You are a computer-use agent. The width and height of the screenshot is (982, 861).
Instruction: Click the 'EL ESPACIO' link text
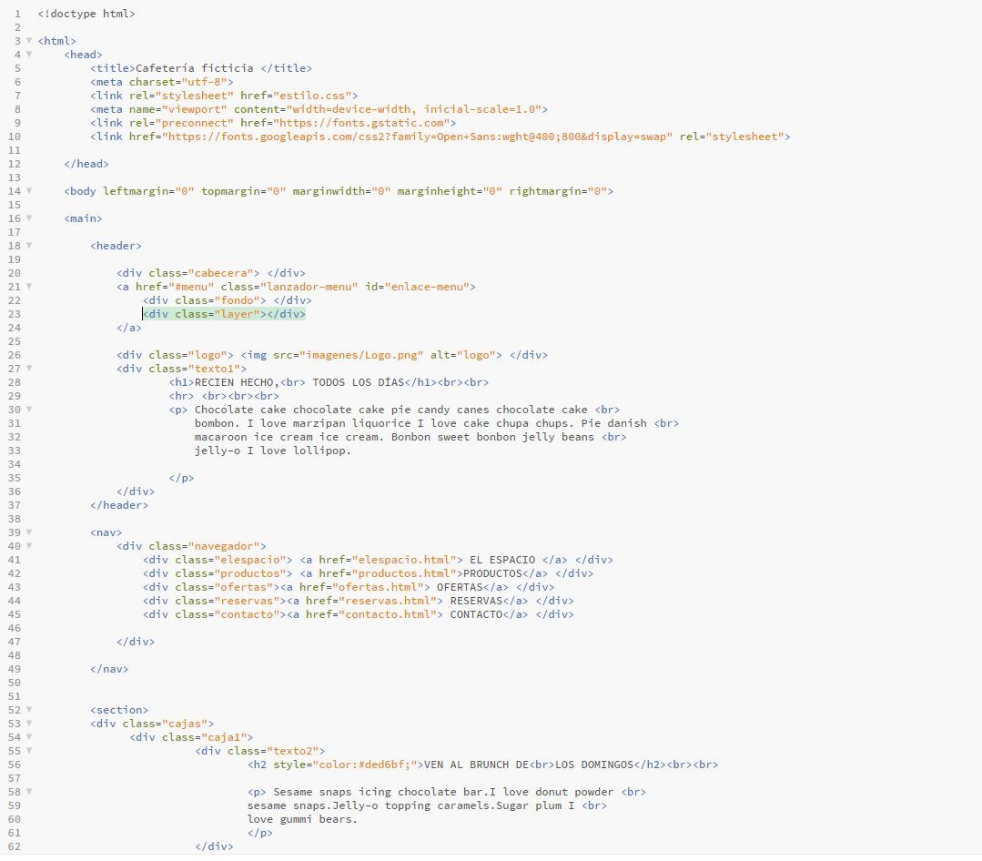pos(502,560)
